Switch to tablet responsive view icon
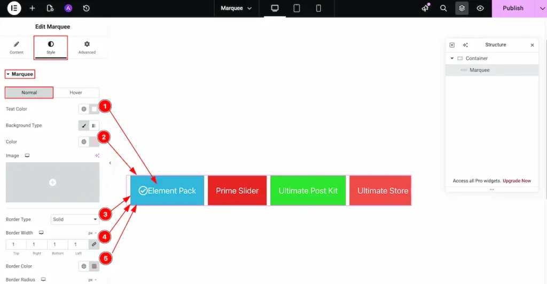The height and width of the screenshot is (284, 547). 296,8
